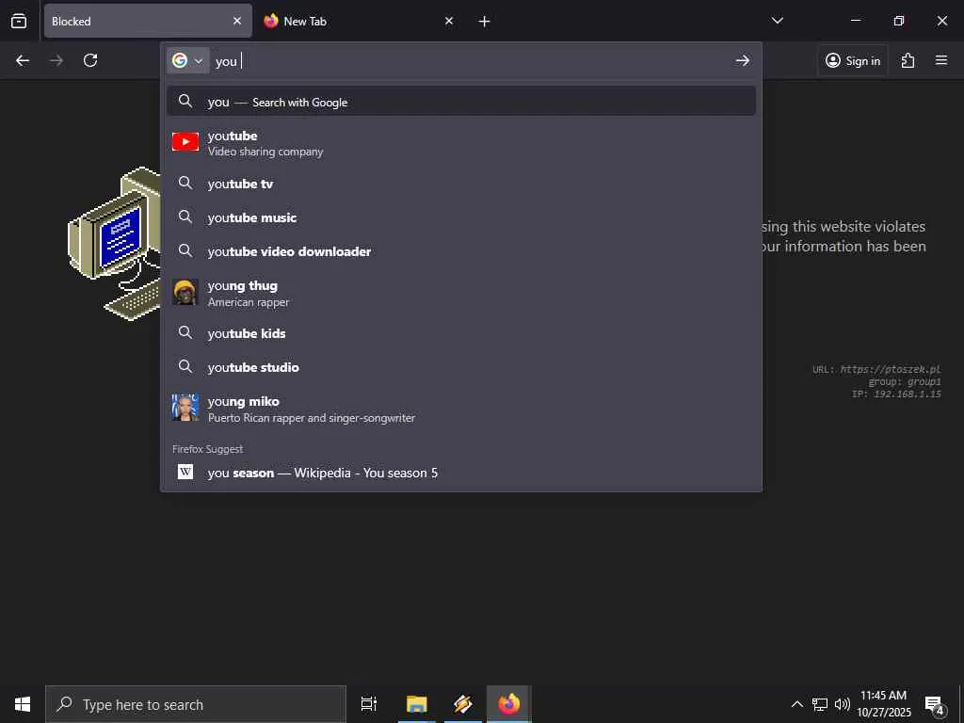964x723 pixels.
Task: Click the group: group1 text
Action: click(x=905, y=381)
